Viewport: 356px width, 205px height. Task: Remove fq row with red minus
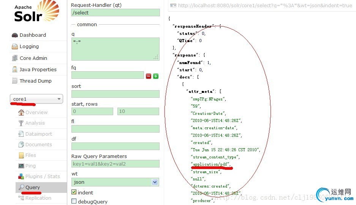tap(149, 76)
